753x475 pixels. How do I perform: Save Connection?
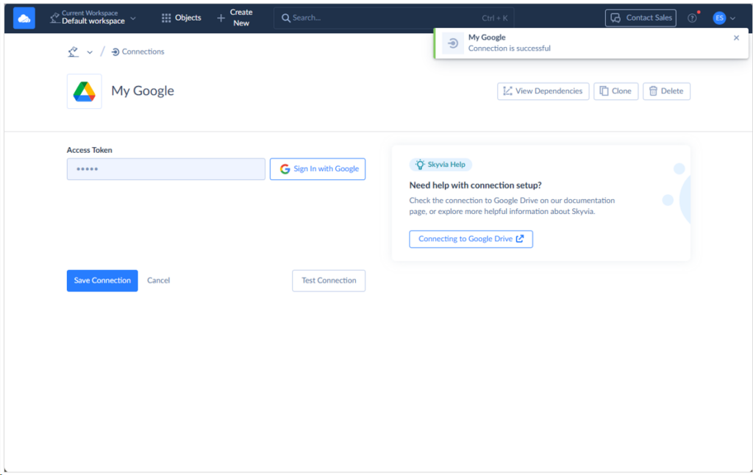click(x=102, y=280)
